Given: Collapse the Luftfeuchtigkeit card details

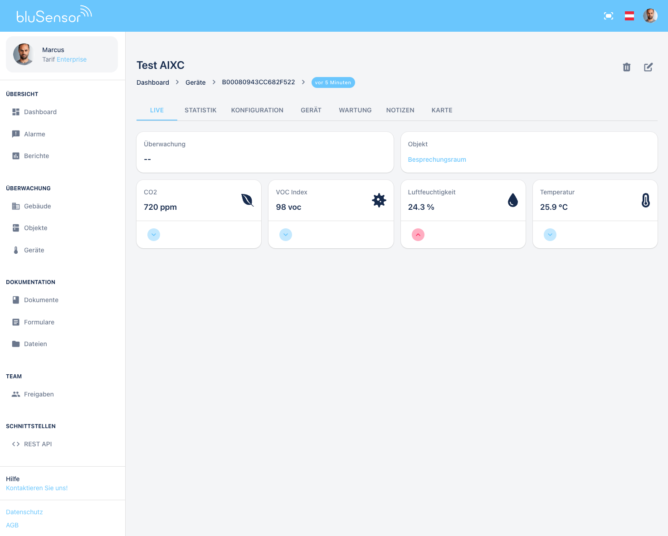Looking at the screenshot, I should [418, 235].
